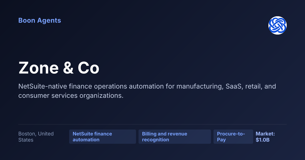Viewport: 305px width, 160px height.
Task: Click the blue knot logo icon
Action: 278,25
